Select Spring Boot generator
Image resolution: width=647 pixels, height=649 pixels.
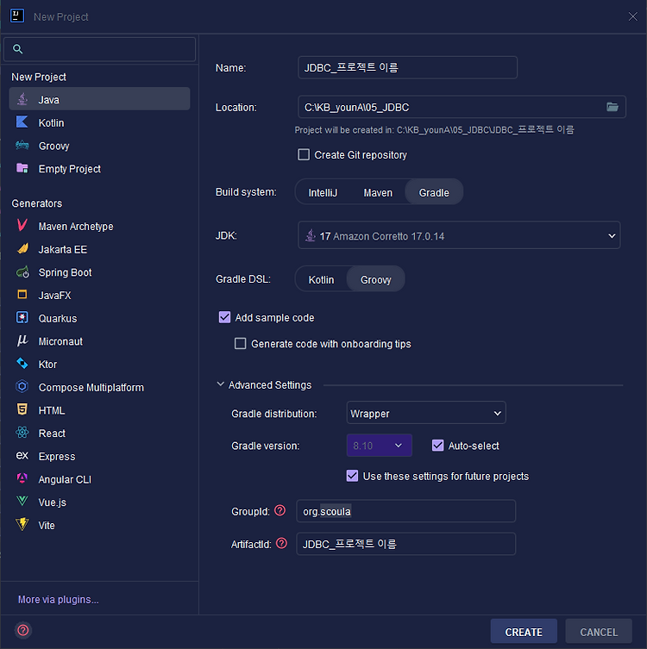(99, 272)
